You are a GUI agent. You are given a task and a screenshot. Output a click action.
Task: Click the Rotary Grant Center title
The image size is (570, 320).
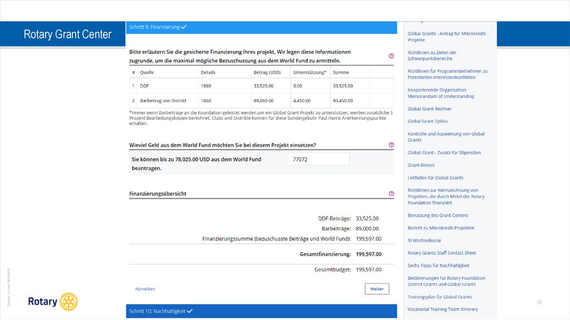click(x=67, y=34)
